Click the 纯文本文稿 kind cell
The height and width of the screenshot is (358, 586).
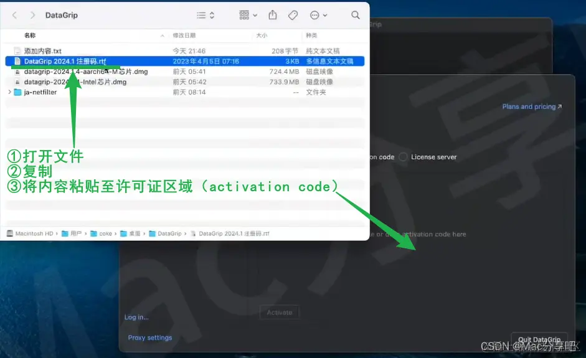323,51
